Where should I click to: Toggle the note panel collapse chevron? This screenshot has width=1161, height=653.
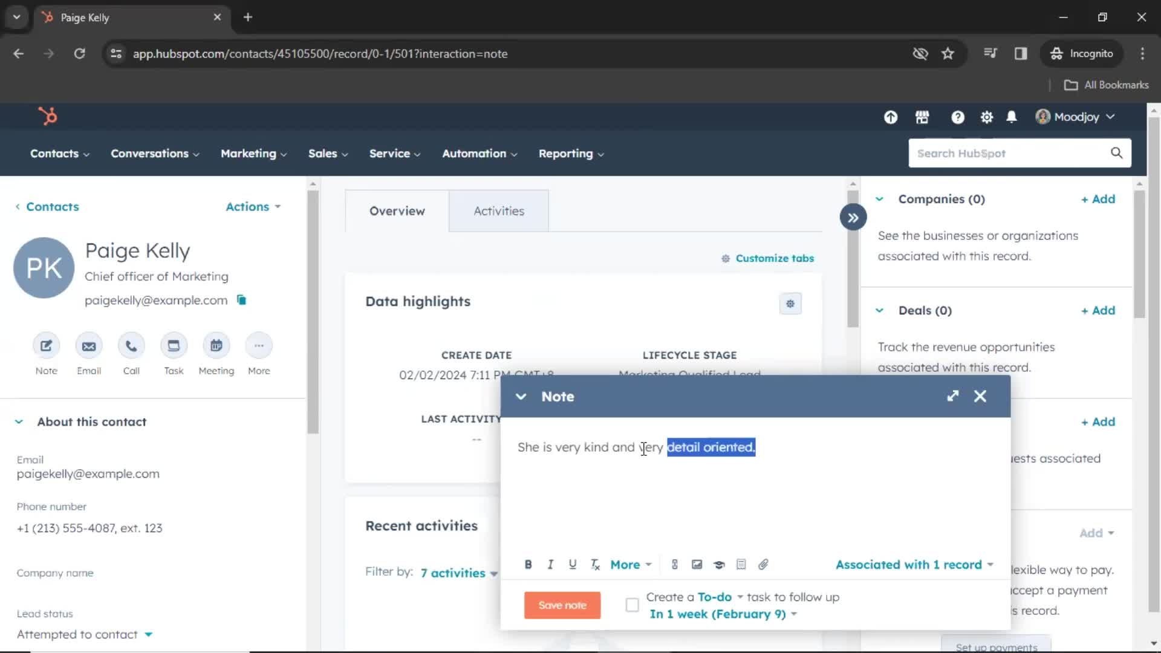520,396
